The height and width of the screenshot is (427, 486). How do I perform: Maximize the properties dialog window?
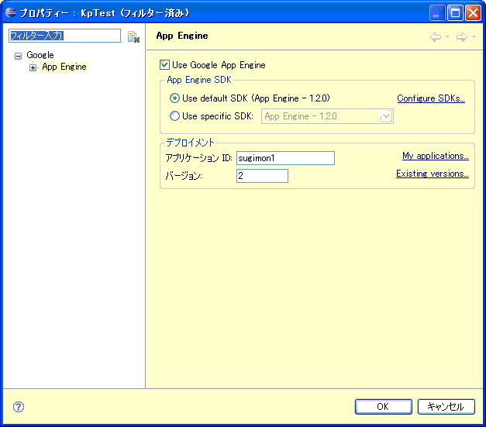(x=455, y=12)
